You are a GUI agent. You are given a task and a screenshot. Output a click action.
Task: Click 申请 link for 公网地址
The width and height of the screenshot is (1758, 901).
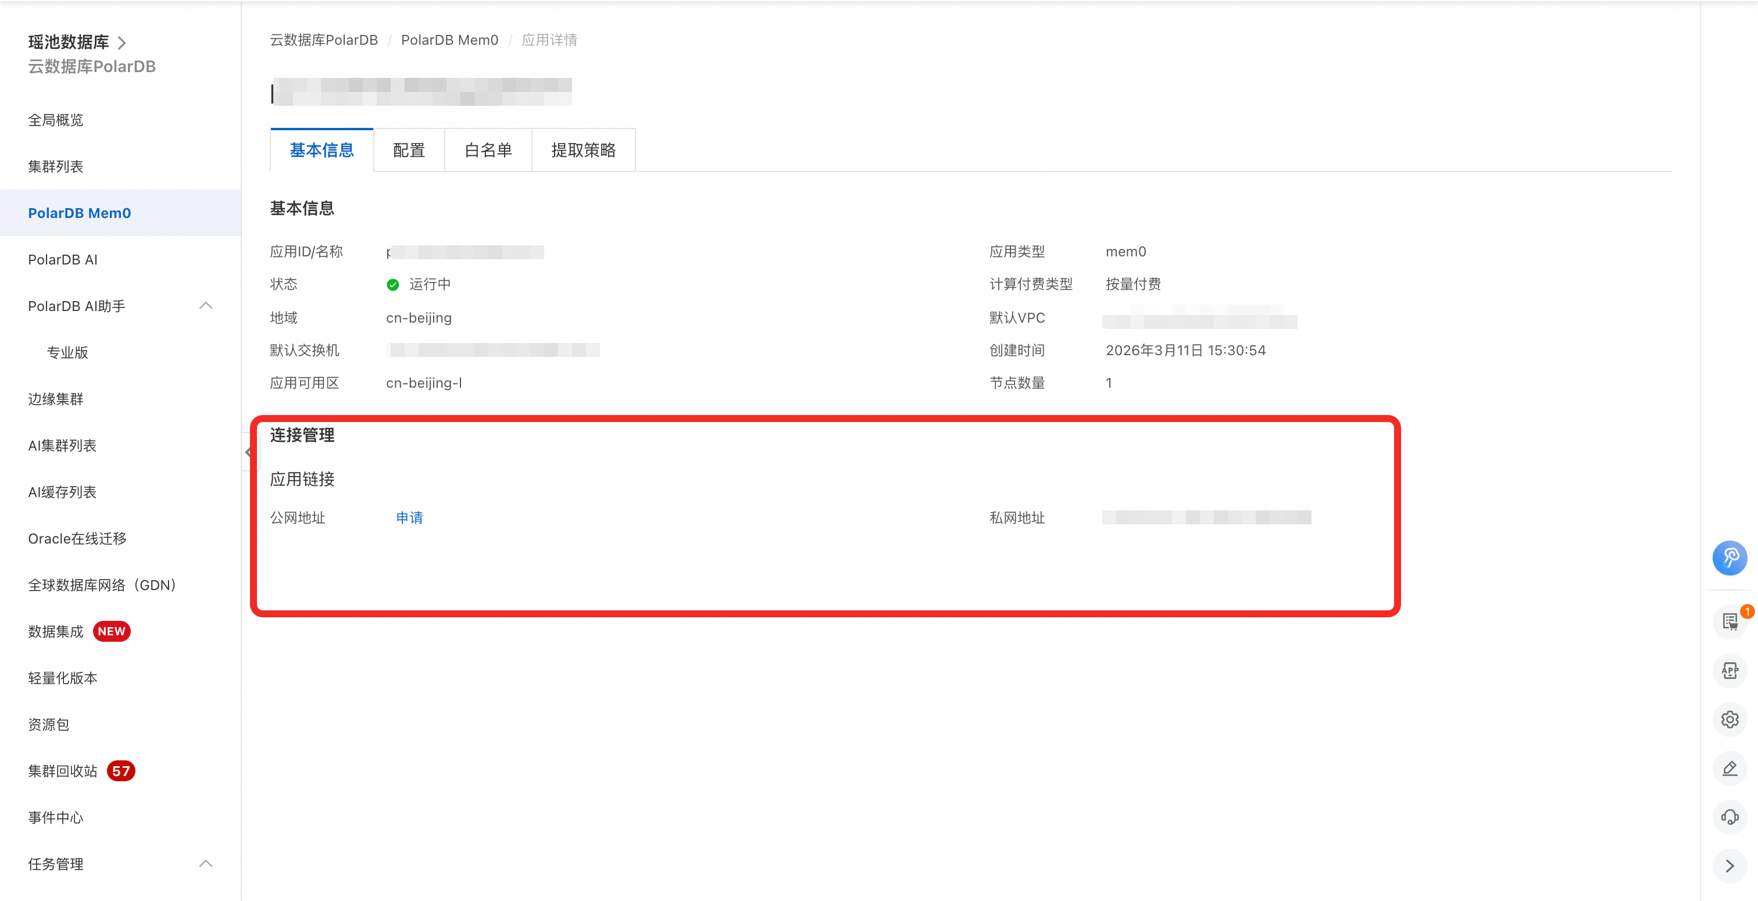[x=409, y=517]
